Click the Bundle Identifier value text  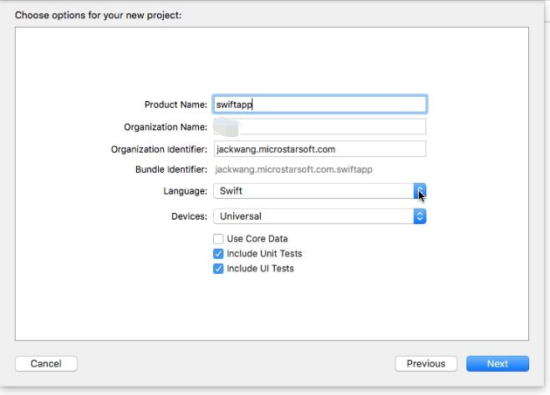[x=293, y=170]
